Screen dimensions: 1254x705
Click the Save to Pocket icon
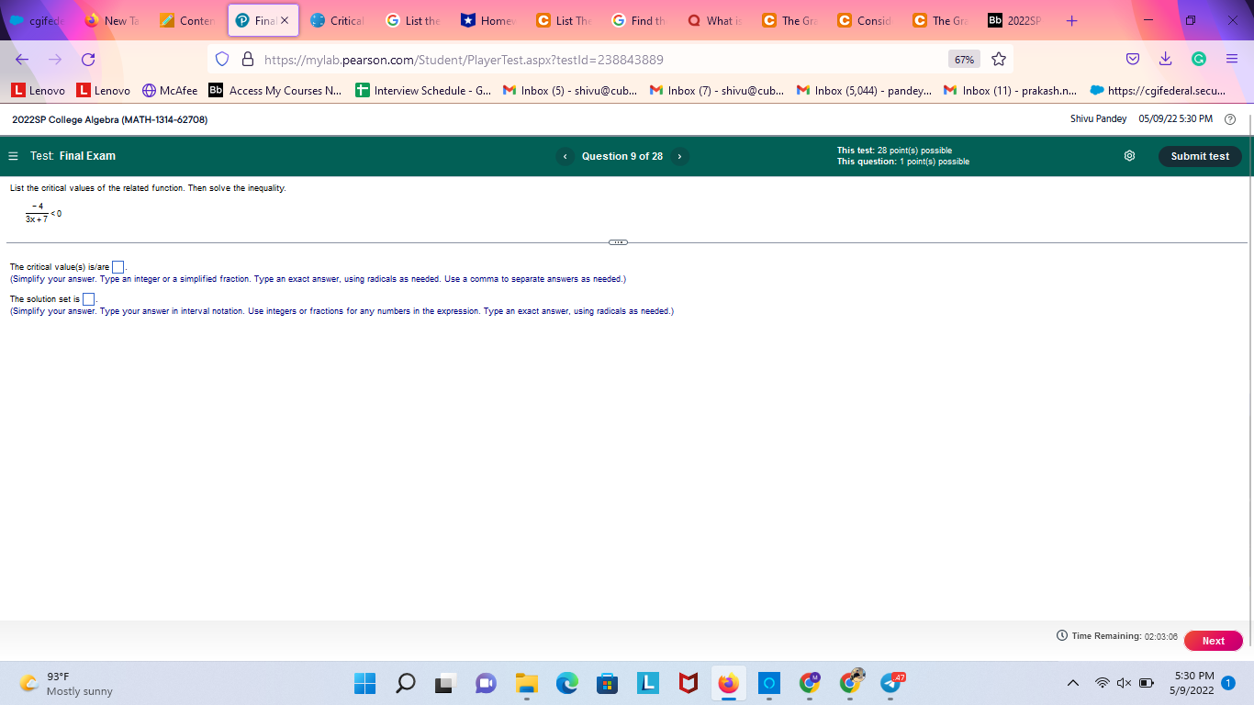pyautogui.click(x=1133, y=60)
